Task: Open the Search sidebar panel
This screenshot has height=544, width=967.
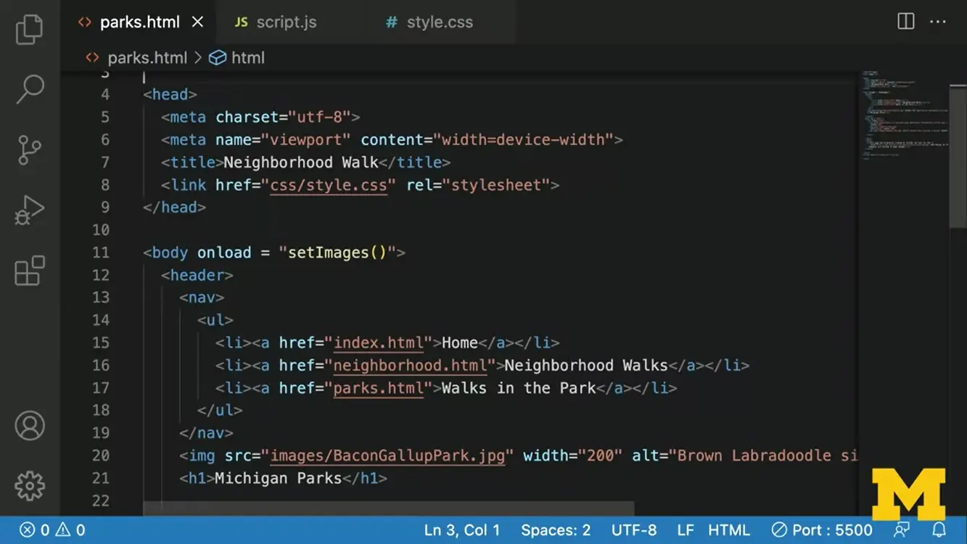Action: pyautogui.click(x=30, y=90)
